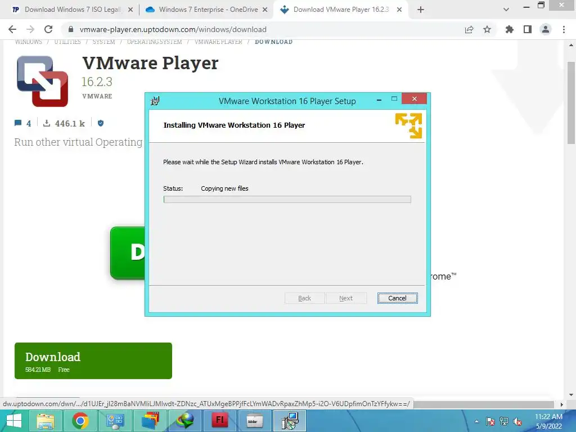Minimize the VMware Setup dialog
This screenshot has width=576, height=432.
[379, 100]
